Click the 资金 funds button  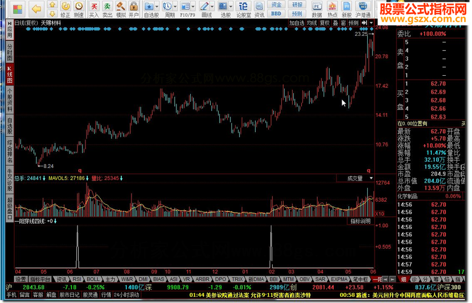point(276,4)
